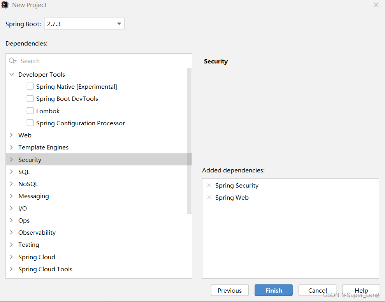Screen dimensions: 385x302
Task: Select the Web row label
Action: click(x=25, y=135)
